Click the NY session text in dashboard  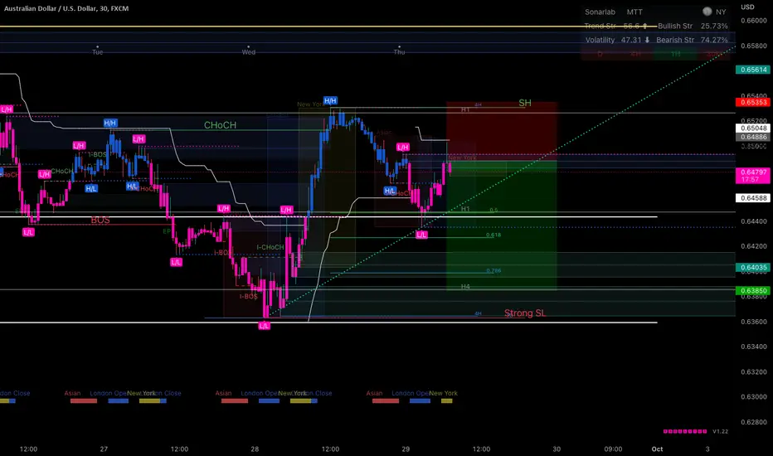[x=721, y=12]
